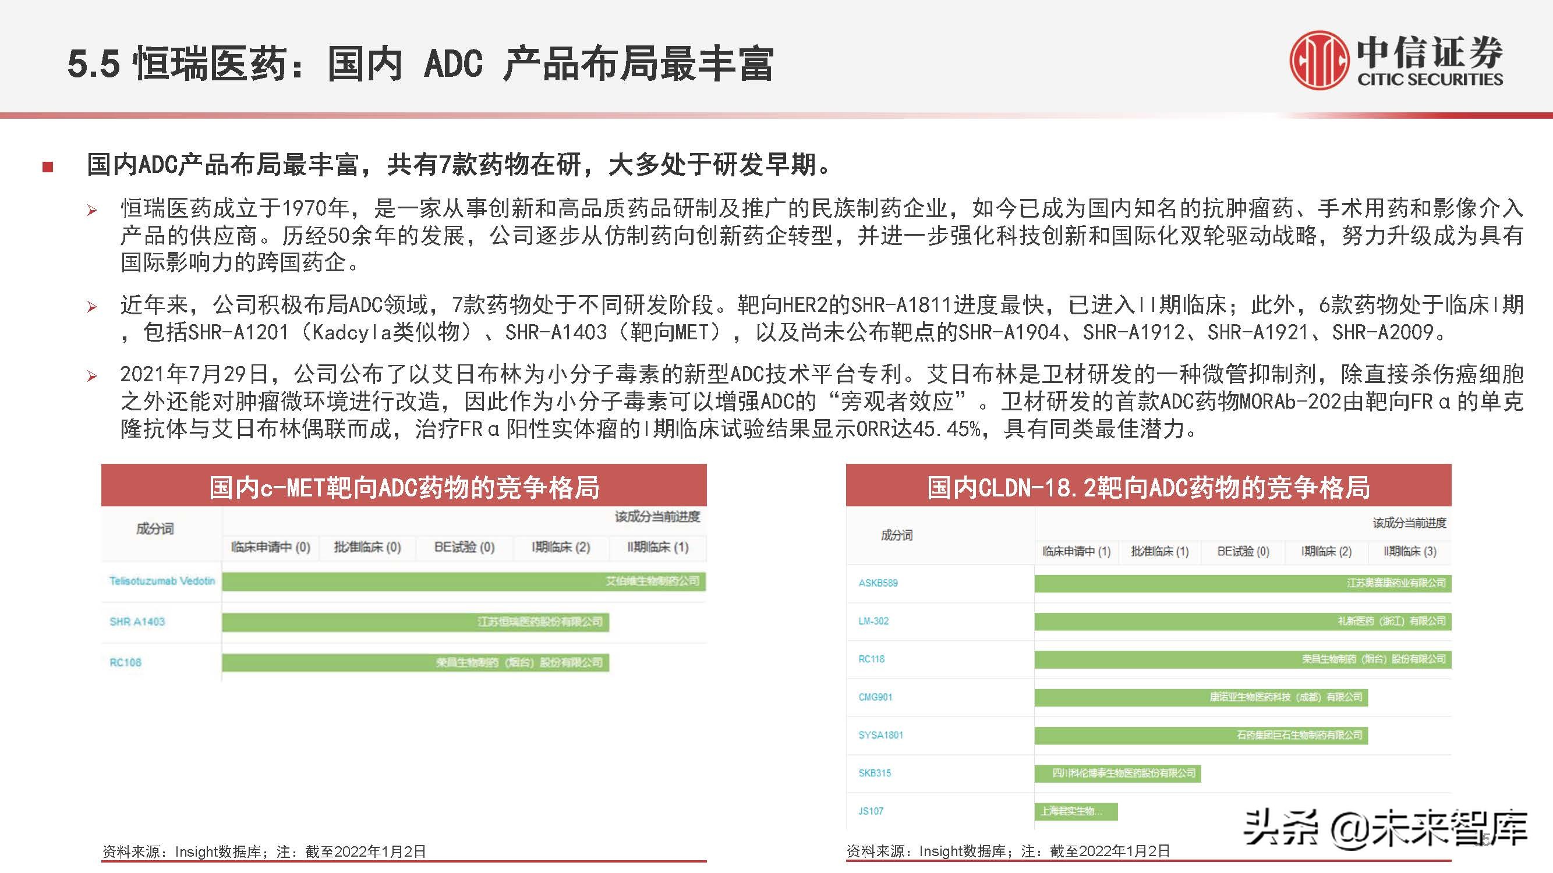Open the SYSA1801 drug link
The width and height of the screenshot is (1553, 873).
pos(880,734)
